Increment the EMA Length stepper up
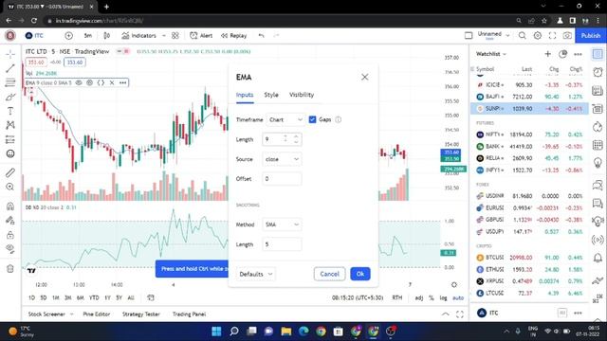607x341 pixels. (x=296, y=136)
